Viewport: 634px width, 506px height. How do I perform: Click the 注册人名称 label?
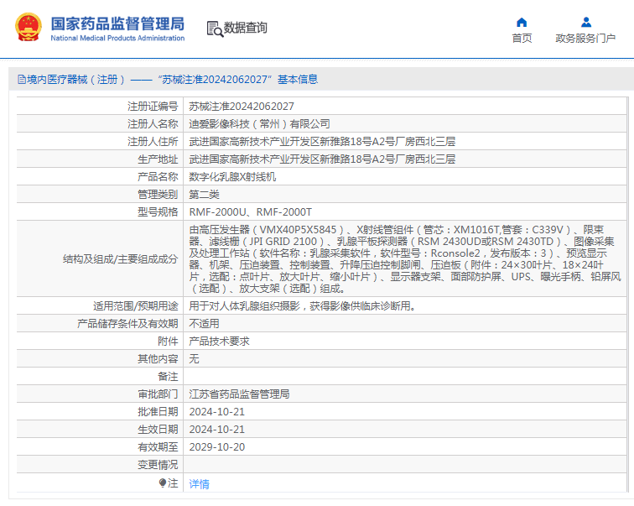point(153,123)
